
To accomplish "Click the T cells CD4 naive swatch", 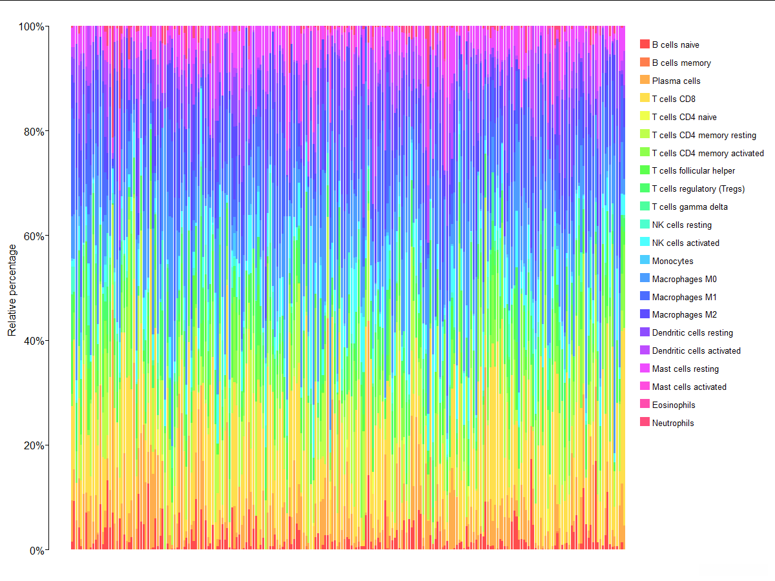I will click(x=645, y=117).
